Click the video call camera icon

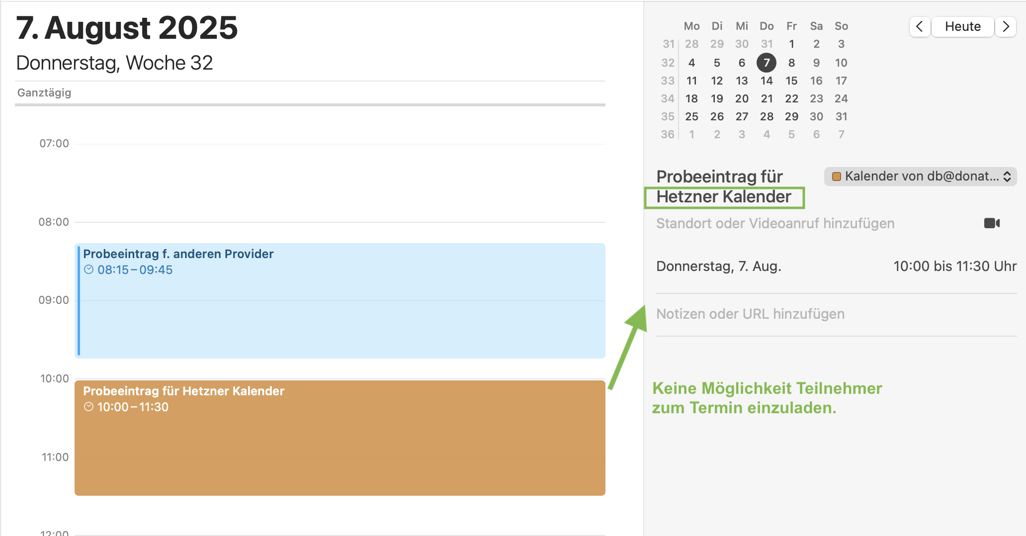992,223
